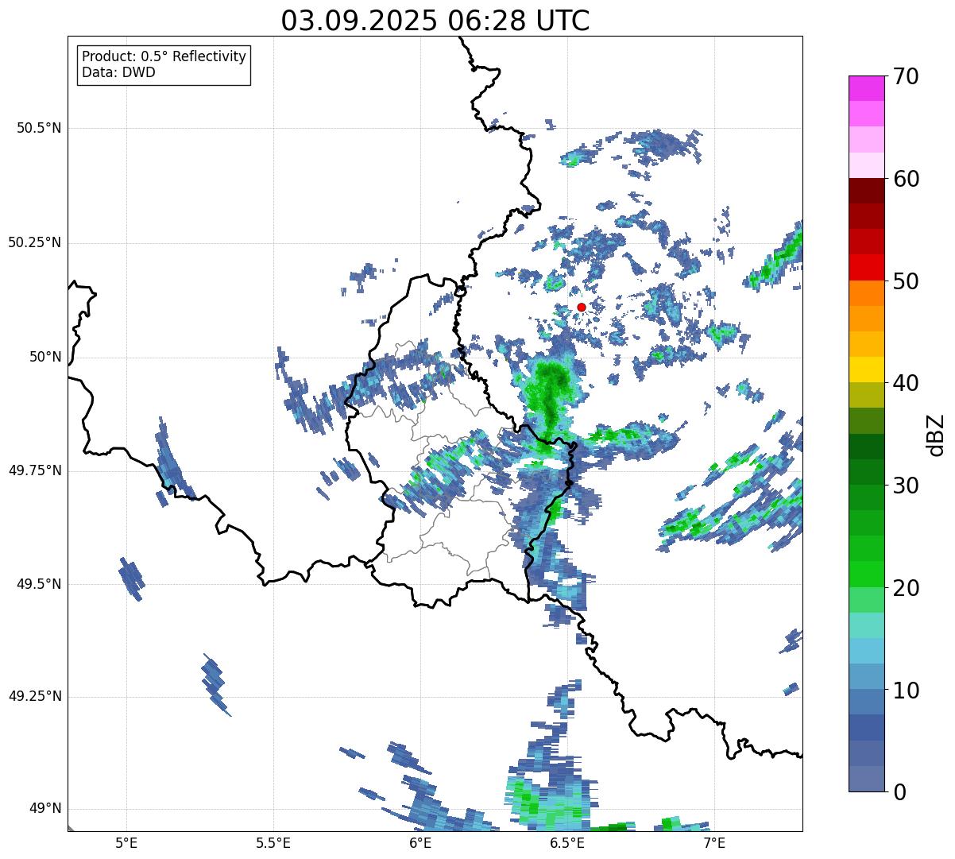Click the dark red colorbar swatch below 60
This screenshot has height=859, width=955.
coord(866,192)
